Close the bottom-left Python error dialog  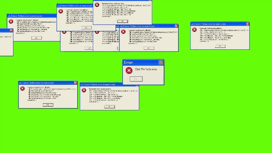pyautogui.click(x=76, y=83)
